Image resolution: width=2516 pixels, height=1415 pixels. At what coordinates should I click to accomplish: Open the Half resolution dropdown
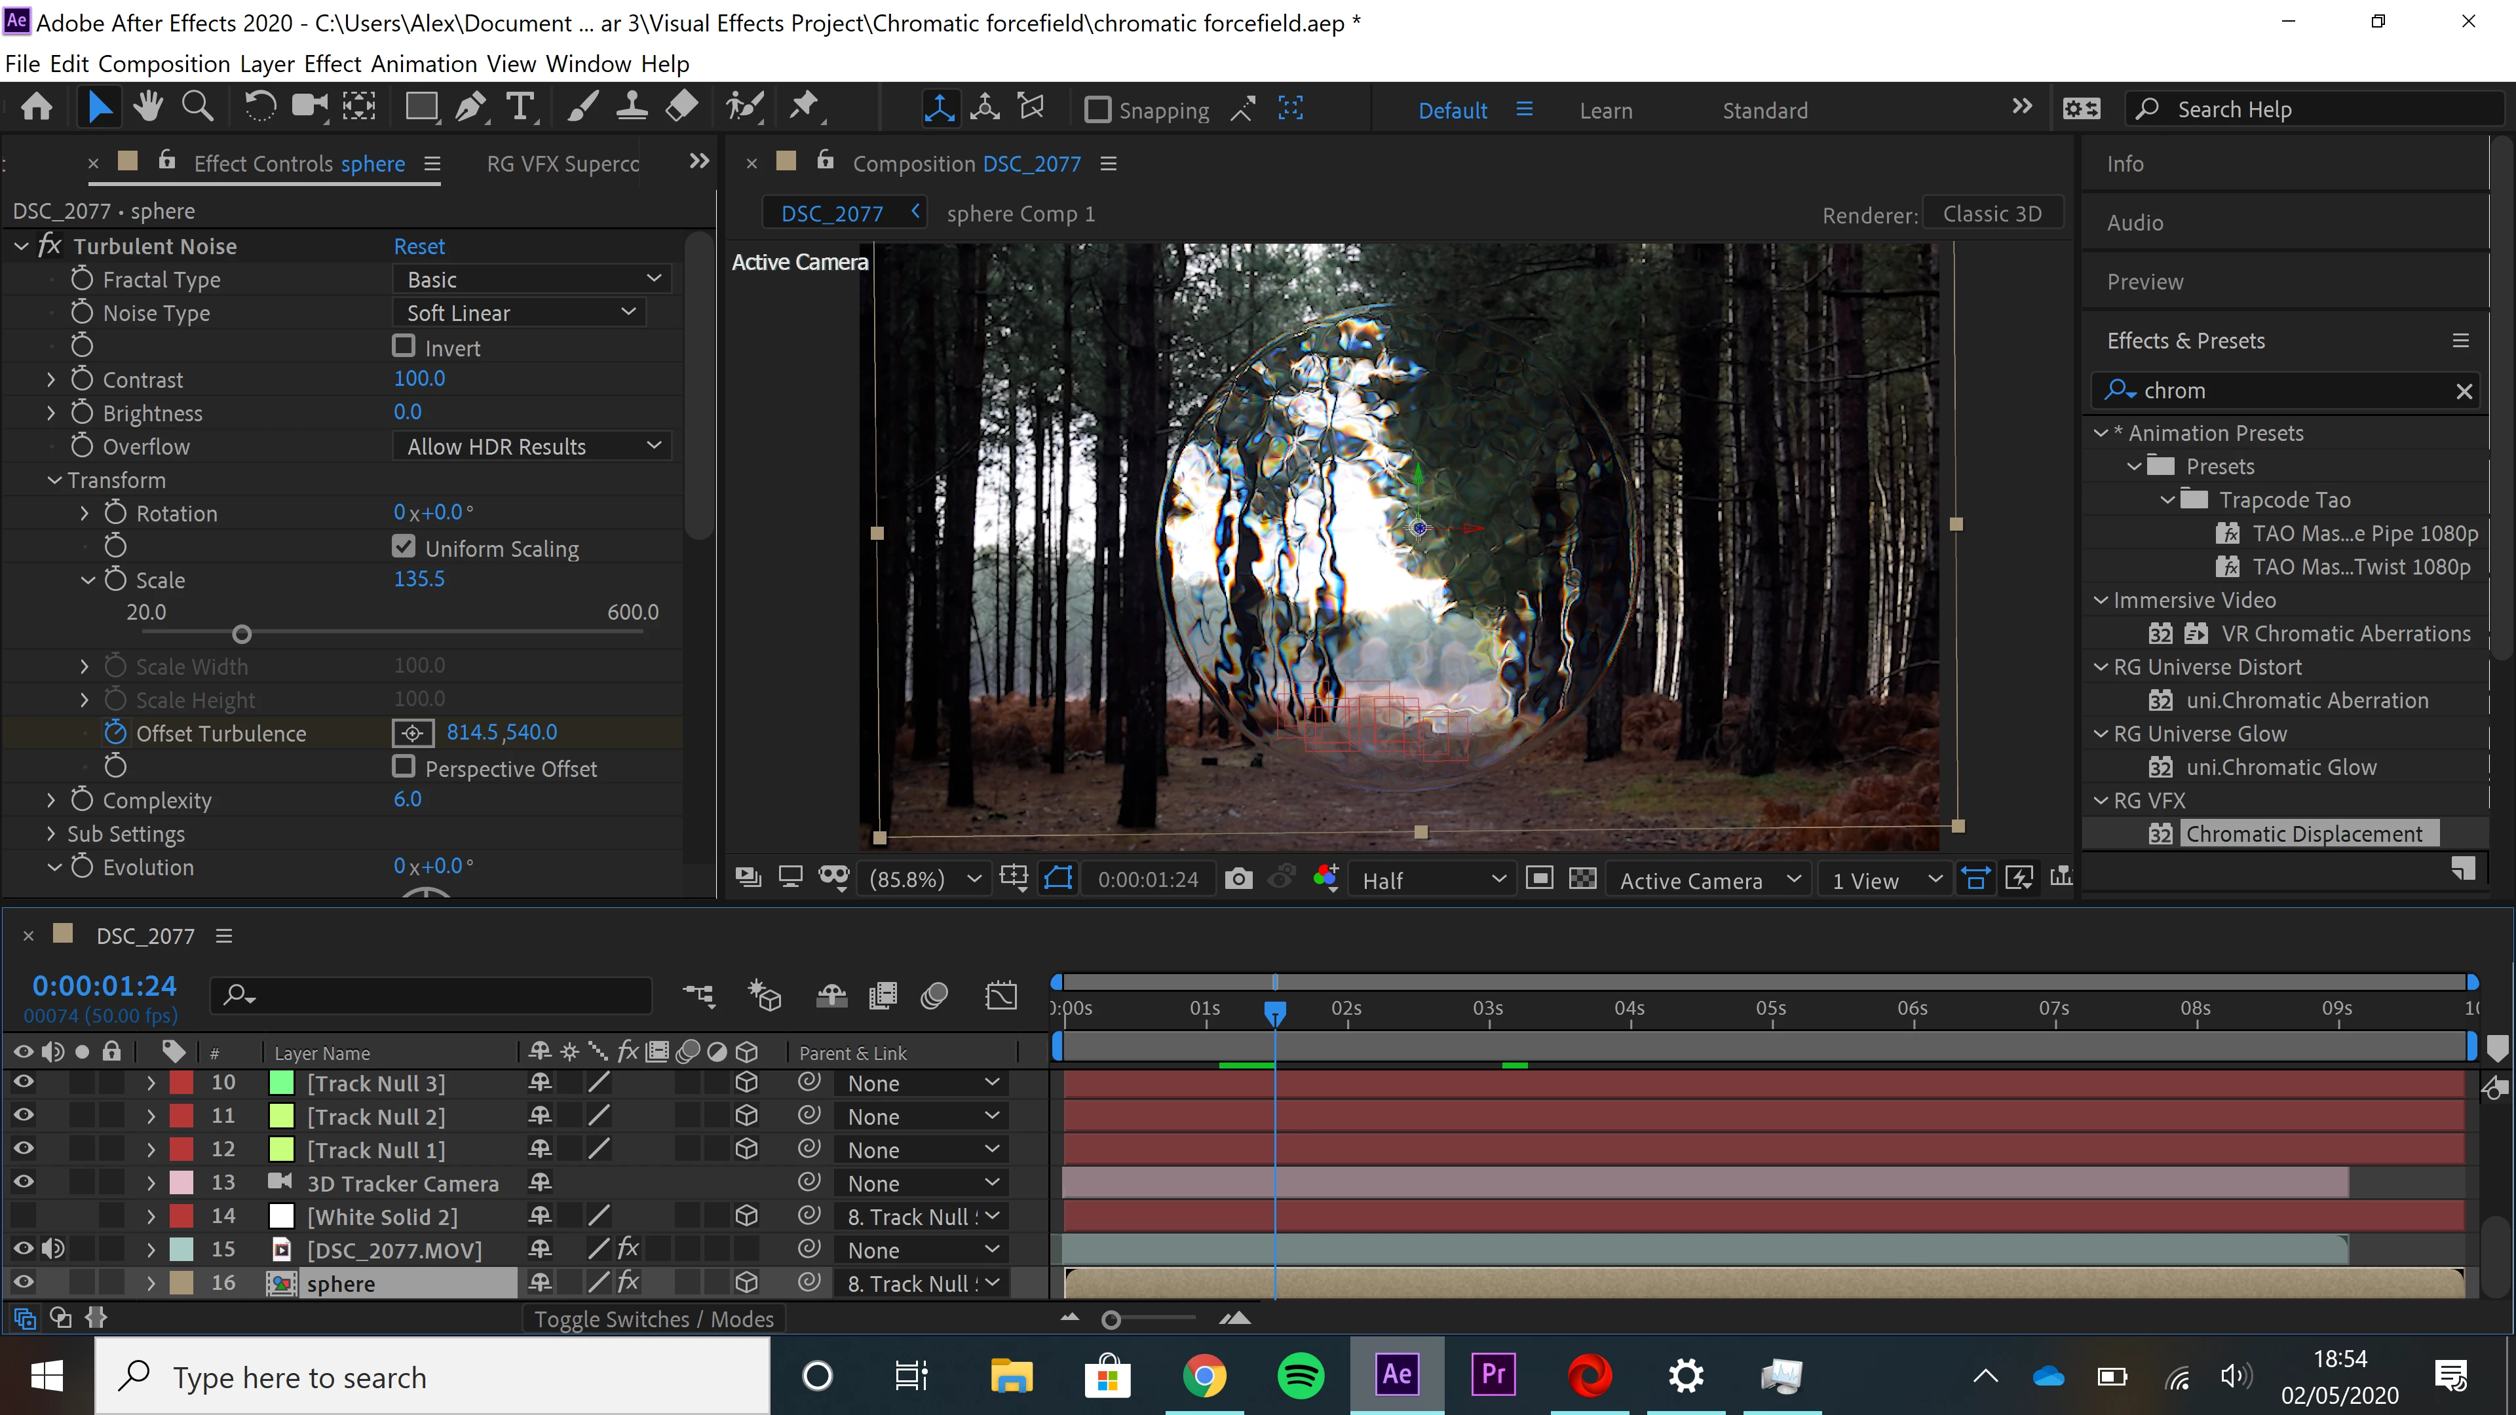coord(1432,880)
